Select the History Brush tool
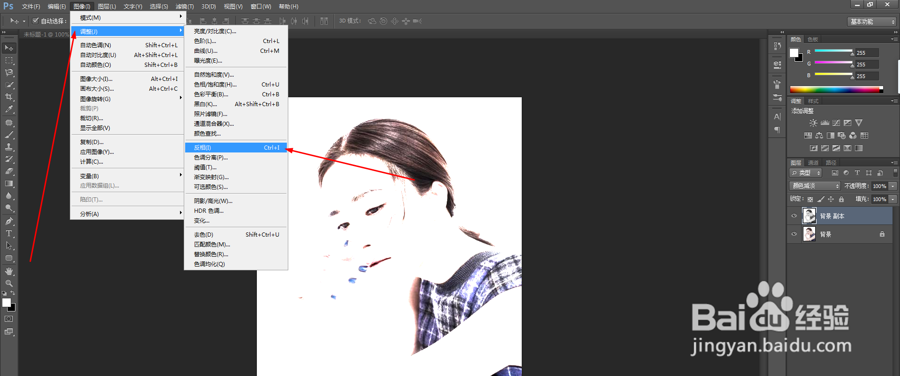 click(9, 159)
